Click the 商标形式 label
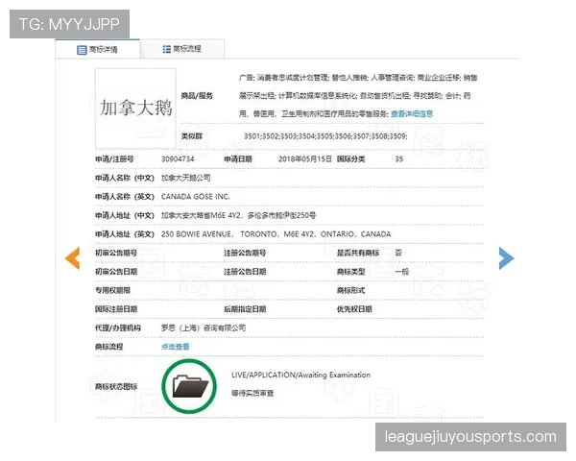 click(x=350, y=290)
